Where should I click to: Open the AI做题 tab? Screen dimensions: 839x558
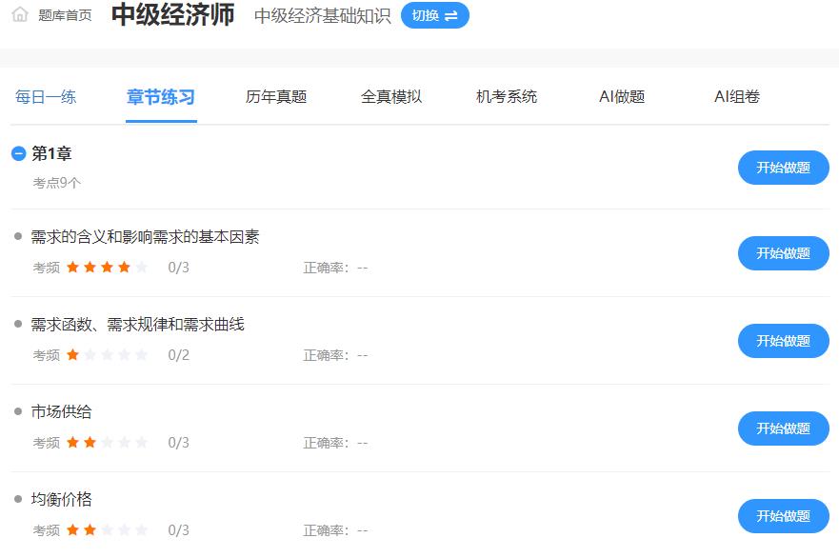pyautogui.click(x=622, y=96)
